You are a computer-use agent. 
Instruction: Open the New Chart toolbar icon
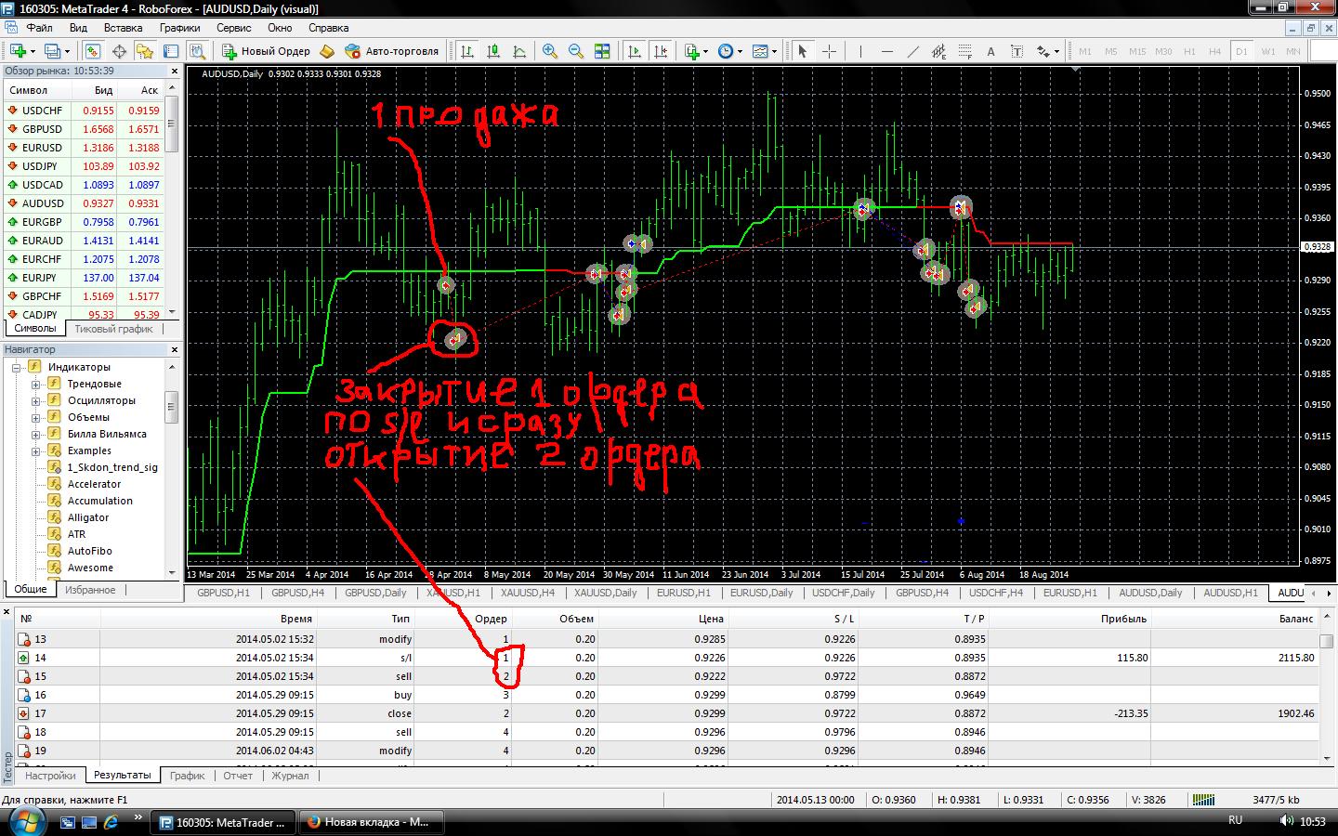[18, 51]
